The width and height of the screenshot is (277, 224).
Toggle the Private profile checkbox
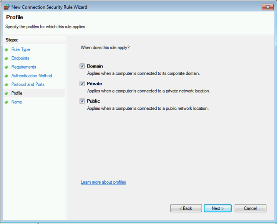(x=82, y=83)
